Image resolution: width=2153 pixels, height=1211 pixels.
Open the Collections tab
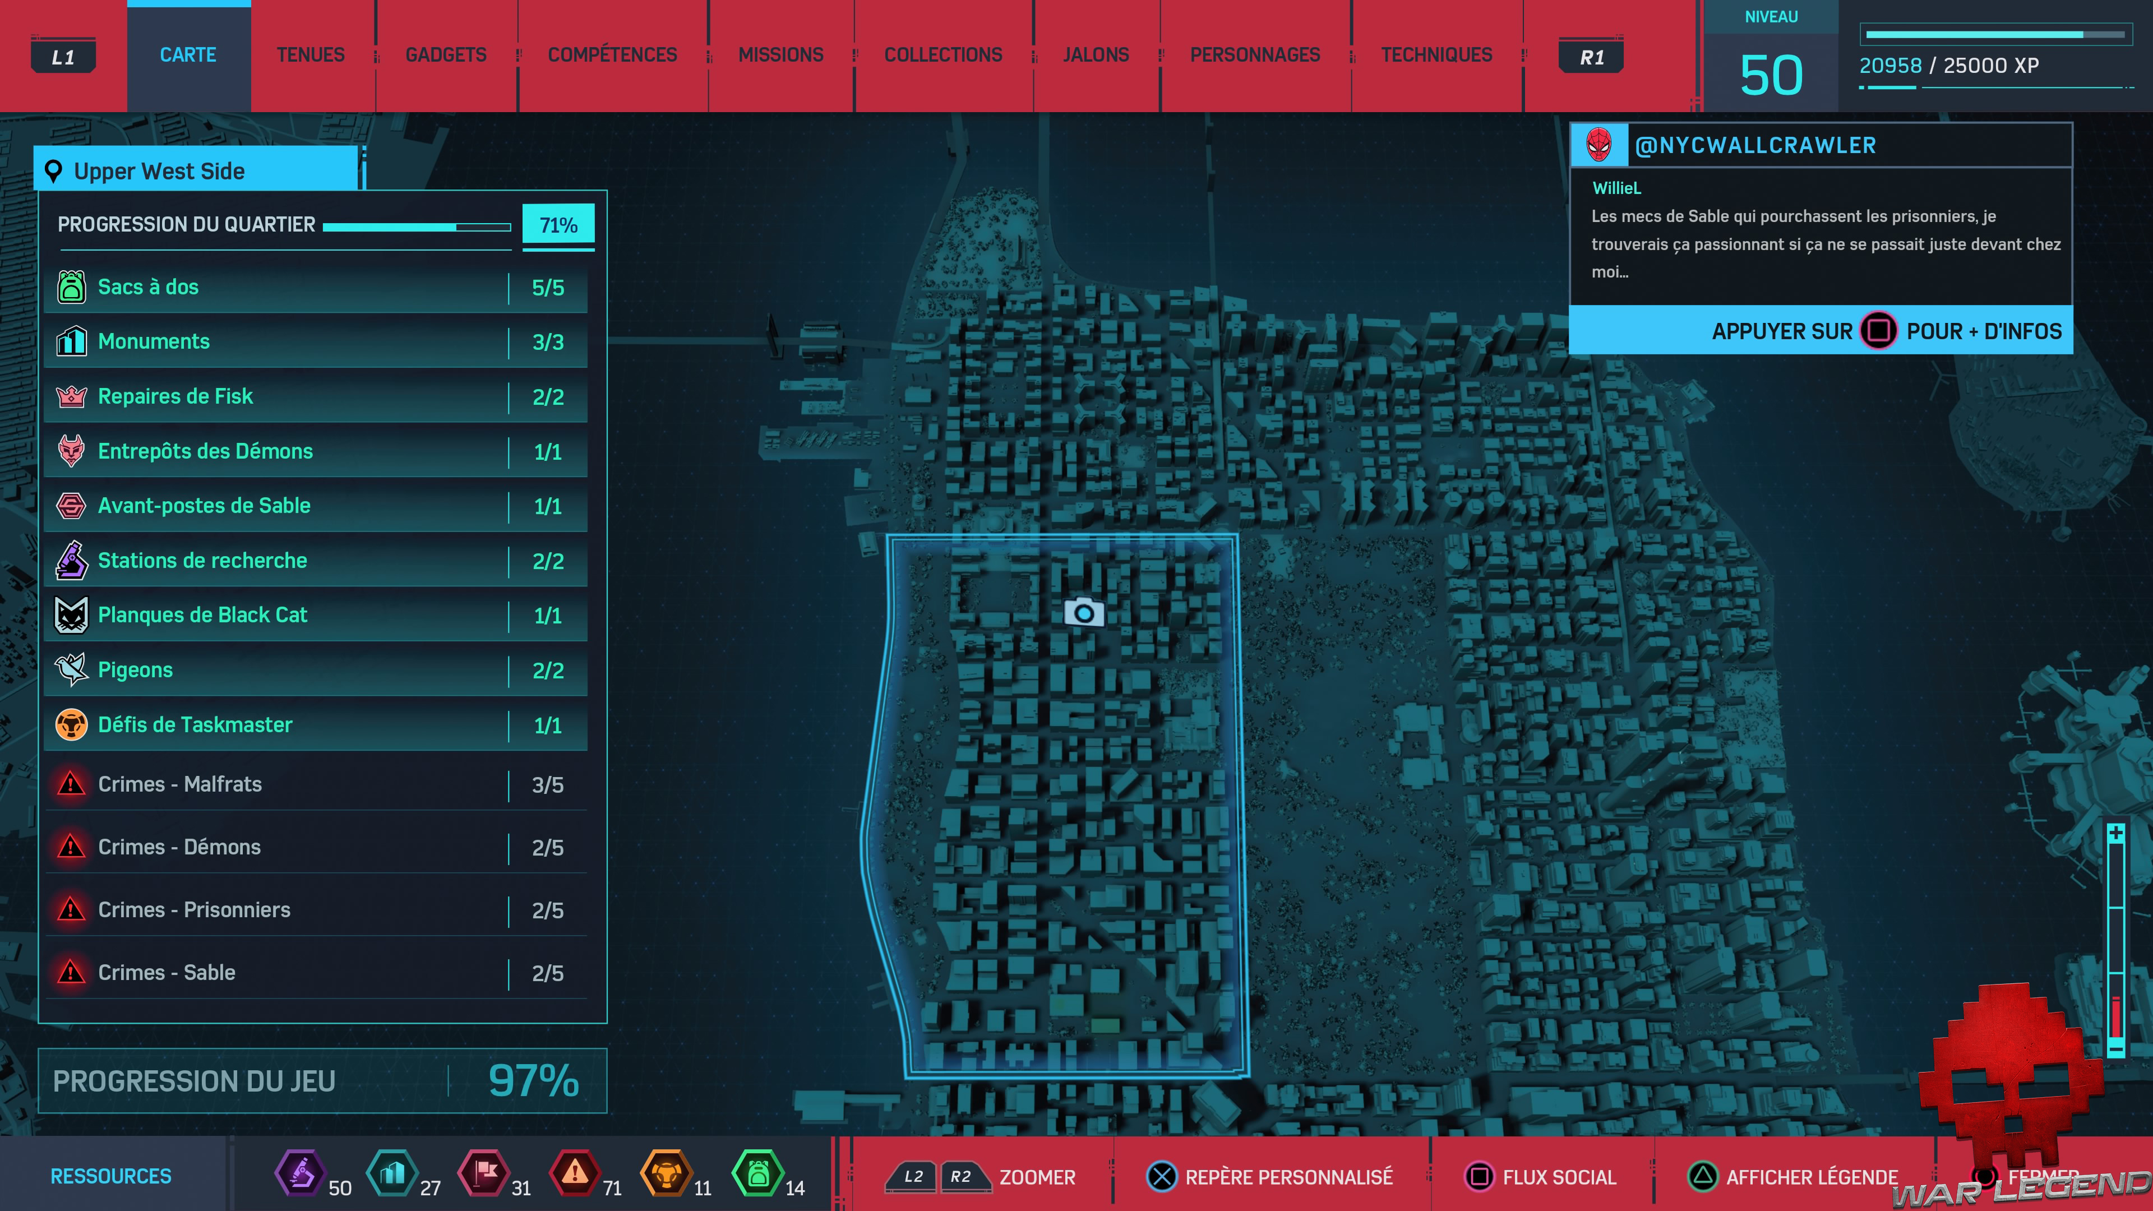click(942, 55)
